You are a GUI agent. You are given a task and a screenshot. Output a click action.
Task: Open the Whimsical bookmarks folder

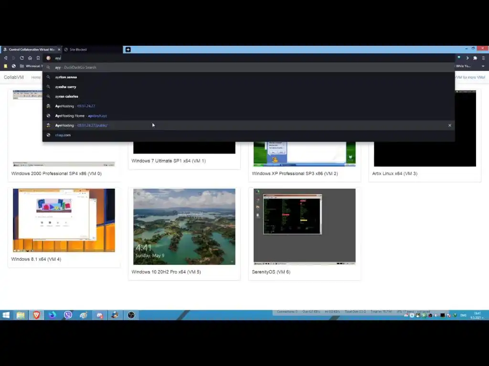pos(31,66)
